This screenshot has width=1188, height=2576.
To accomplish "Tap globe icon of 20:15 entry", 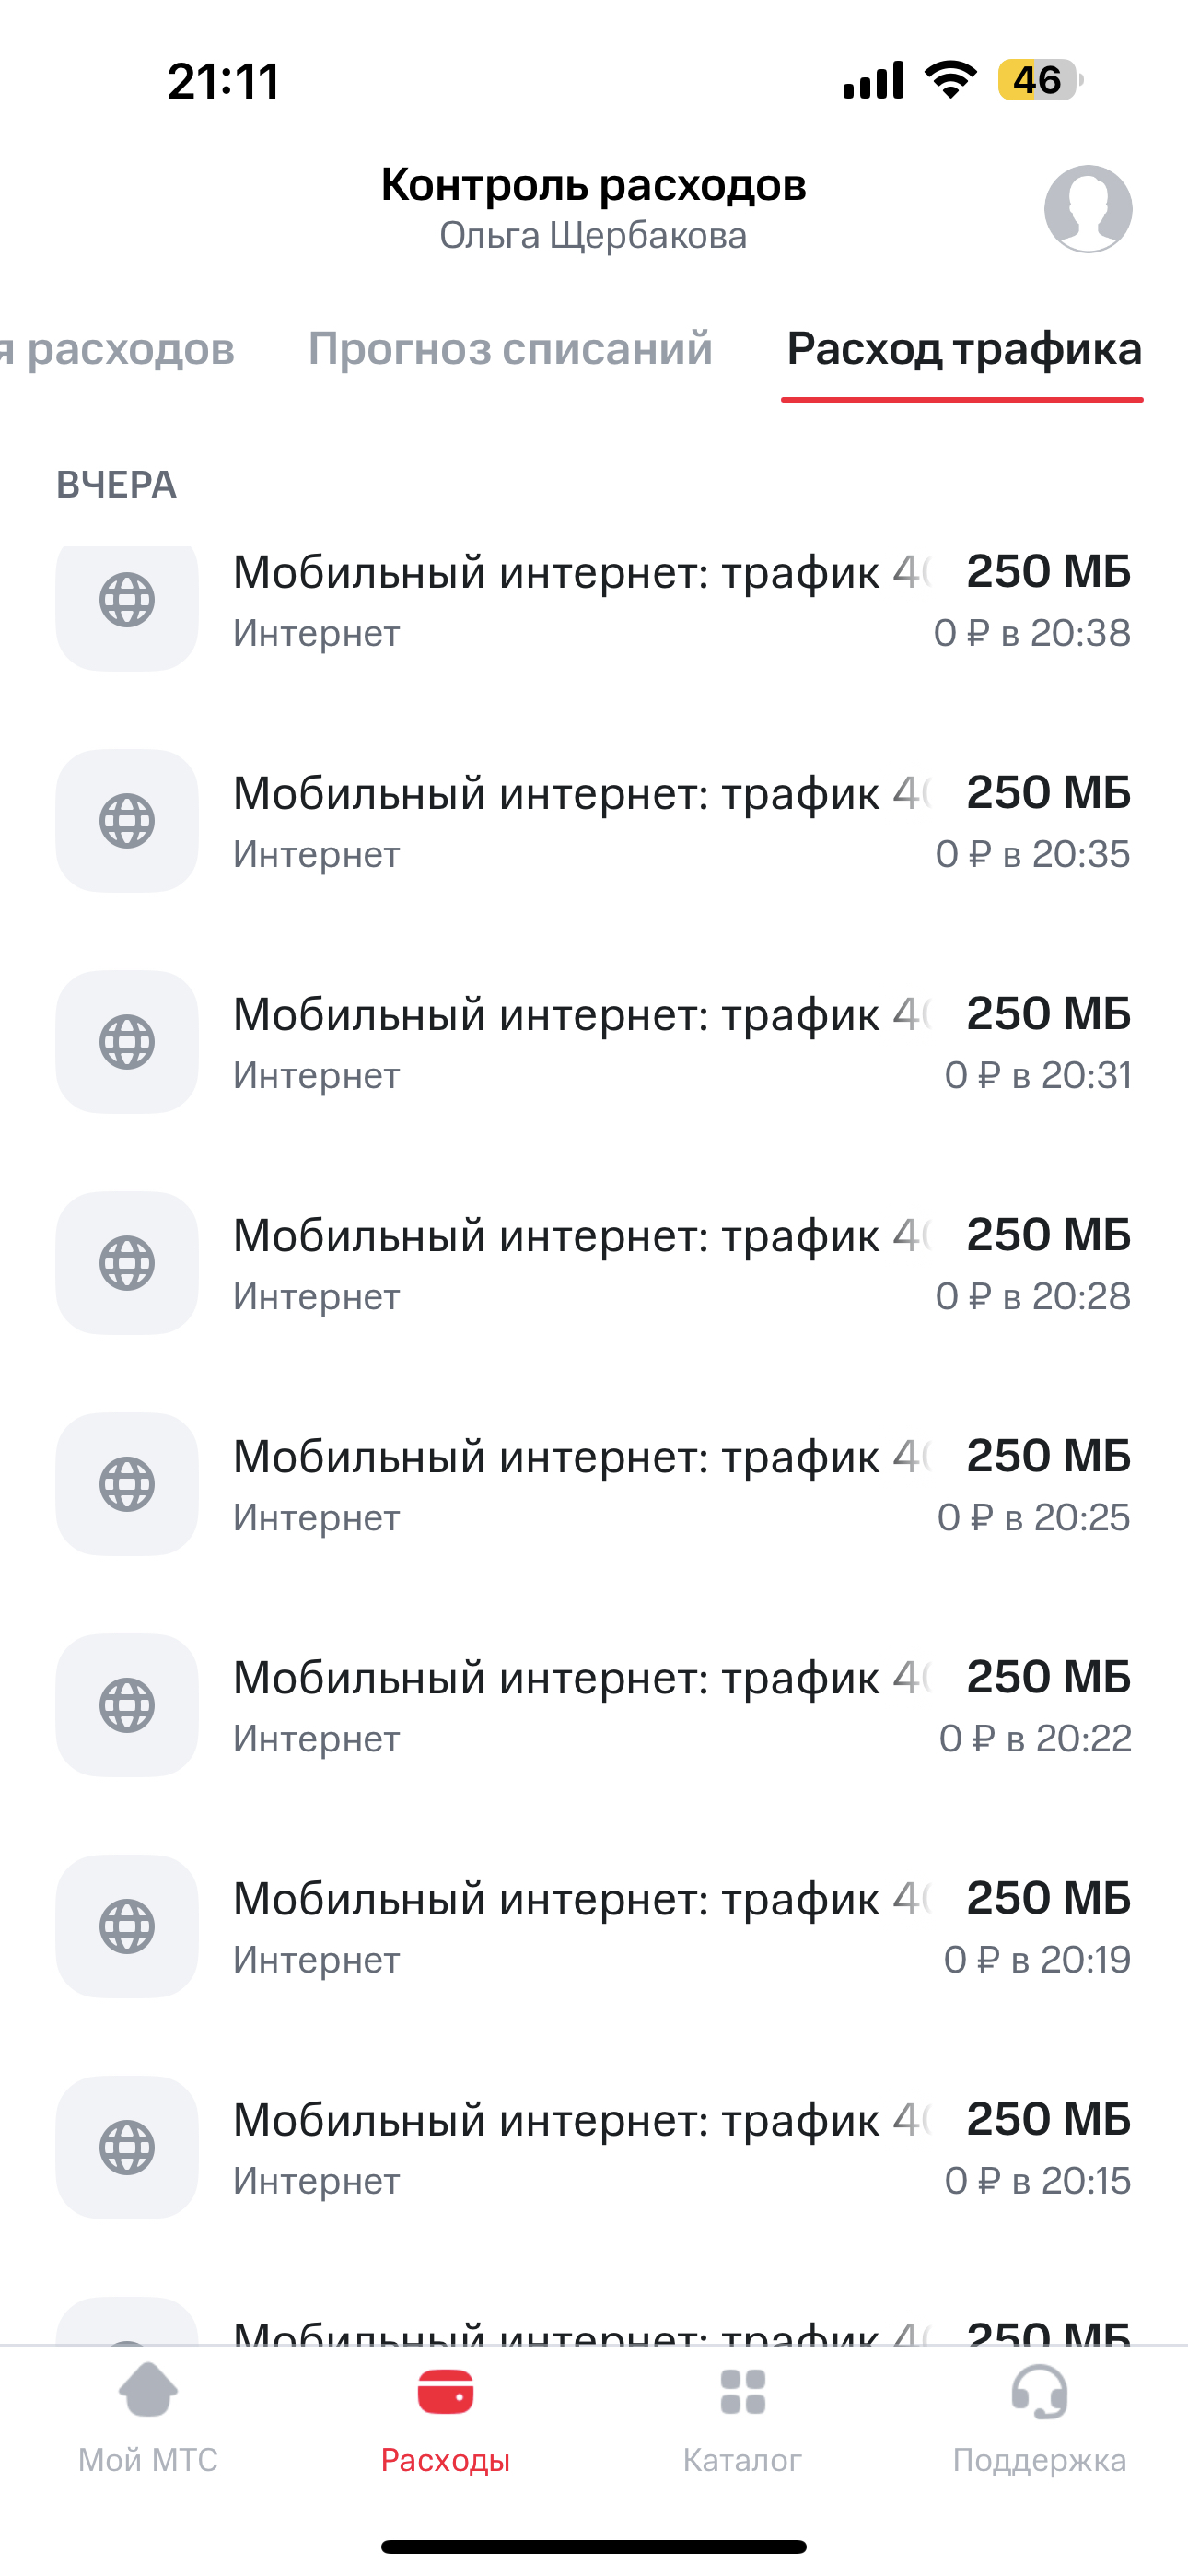I will [127, 2147].
